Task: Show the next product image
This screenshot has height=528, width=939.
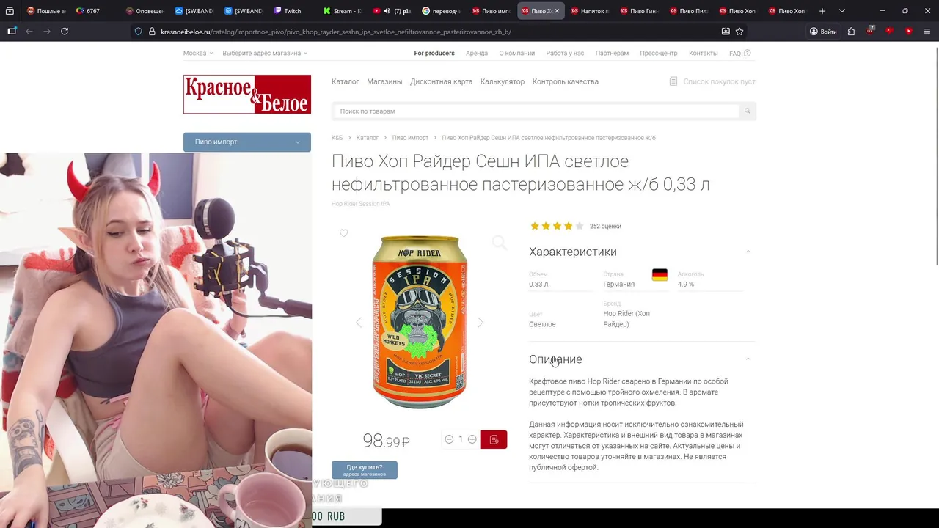Action: click(x=481, y=323)
